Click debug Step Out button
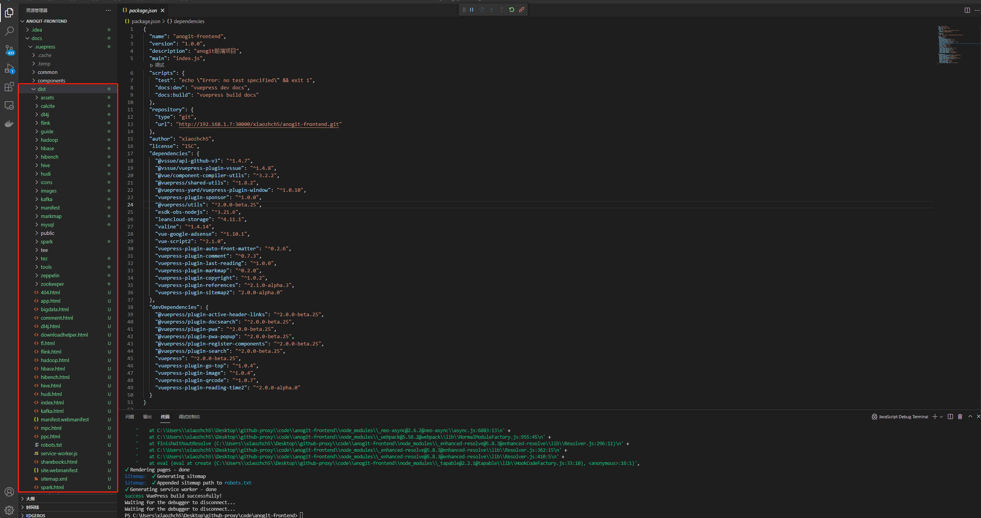The image size is (981, 518). pos(501,10)
